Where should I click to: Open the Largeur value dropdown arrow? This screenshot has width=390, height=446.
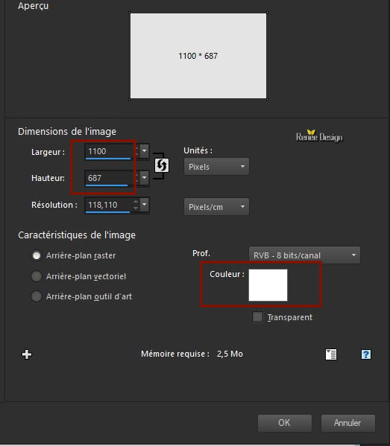145,151
